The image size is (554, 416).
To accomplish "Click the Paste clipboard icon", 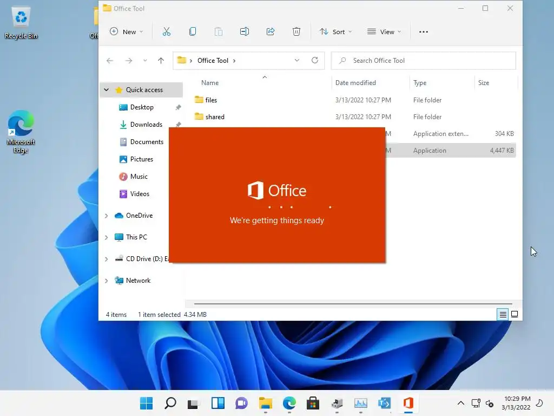I will [x=219, y=31].
